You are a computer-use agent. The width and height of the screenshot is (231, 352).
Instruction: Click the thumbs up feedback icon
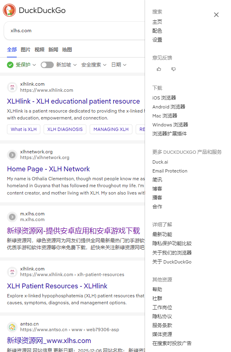[159, 69]
